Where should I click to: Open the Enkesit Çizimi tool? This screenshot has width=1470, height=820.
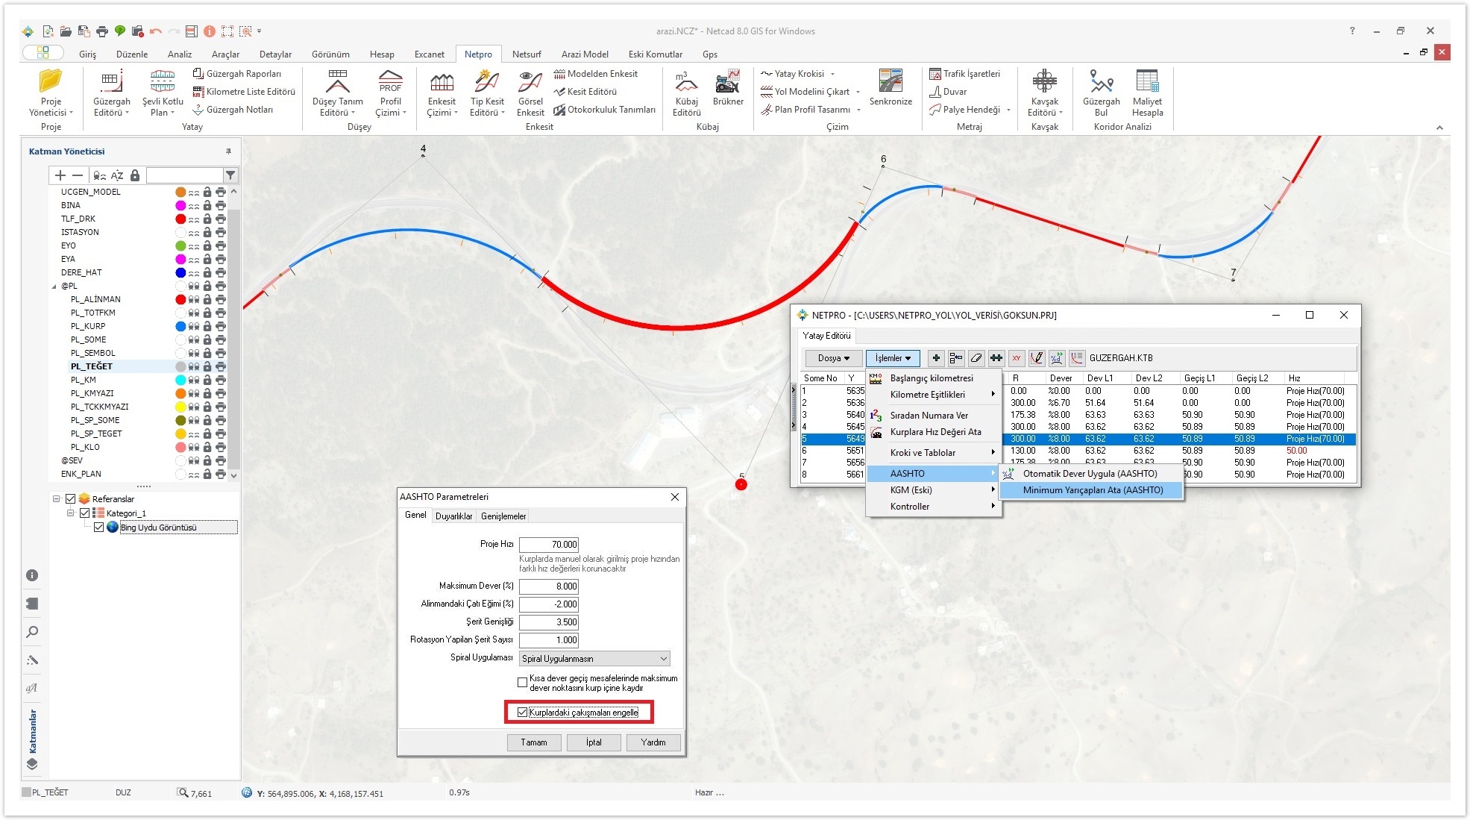442,93
